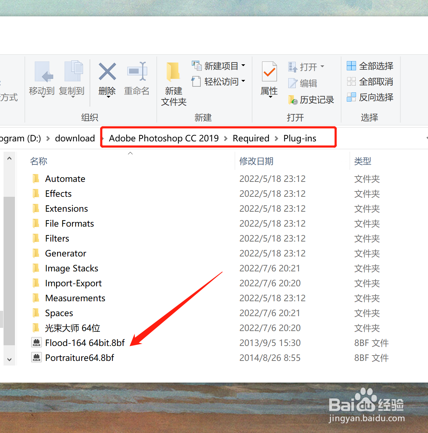Viewport: 428px width, 433px height.
Task: Click the New item (新建项目) icon
Action: coord(196,66)
